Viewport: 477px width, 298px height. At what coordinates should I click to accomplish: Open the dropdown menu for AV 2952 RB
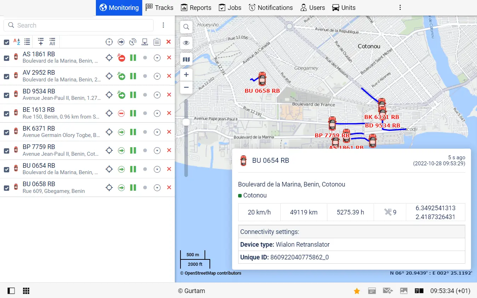click(x=157, y=76)
